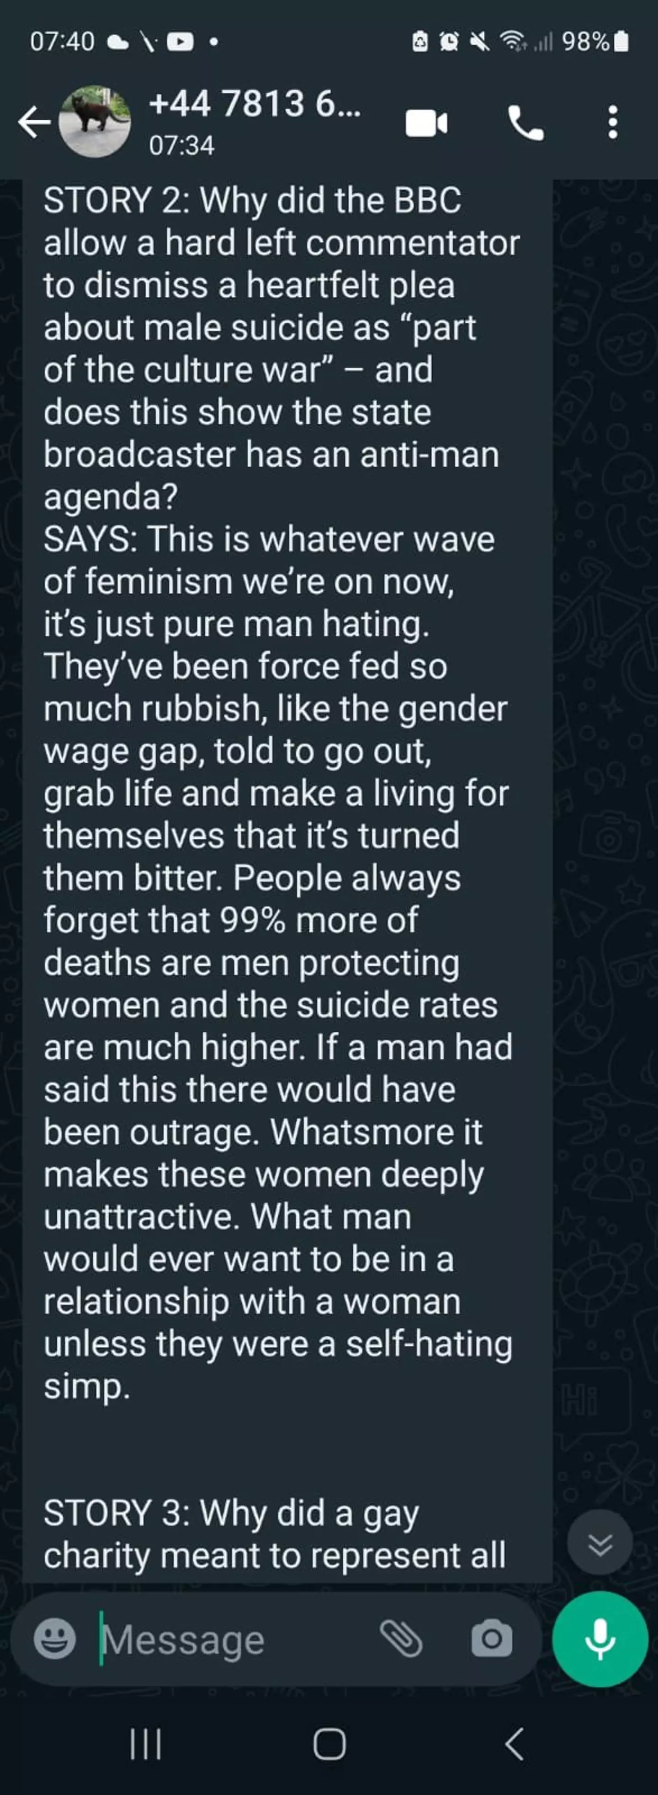Open Android recent apps button
Screen dimensions: 658x1795
coord(145,1745)
